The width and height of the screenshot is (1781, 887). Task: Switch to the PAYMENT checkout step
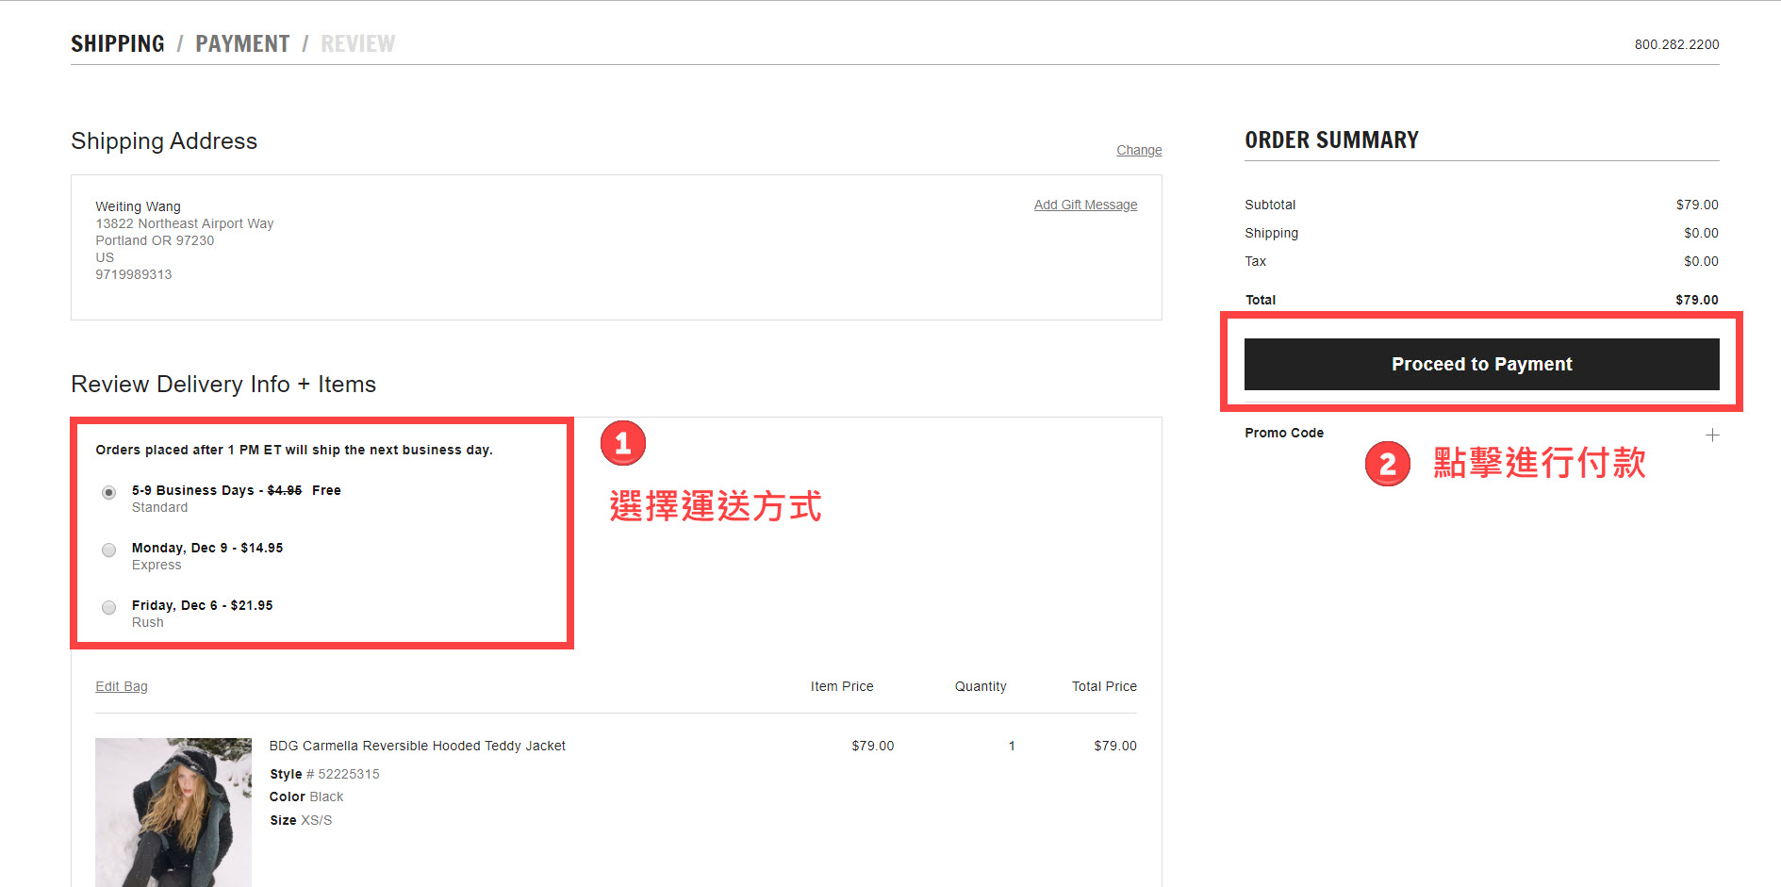[242, 44]
